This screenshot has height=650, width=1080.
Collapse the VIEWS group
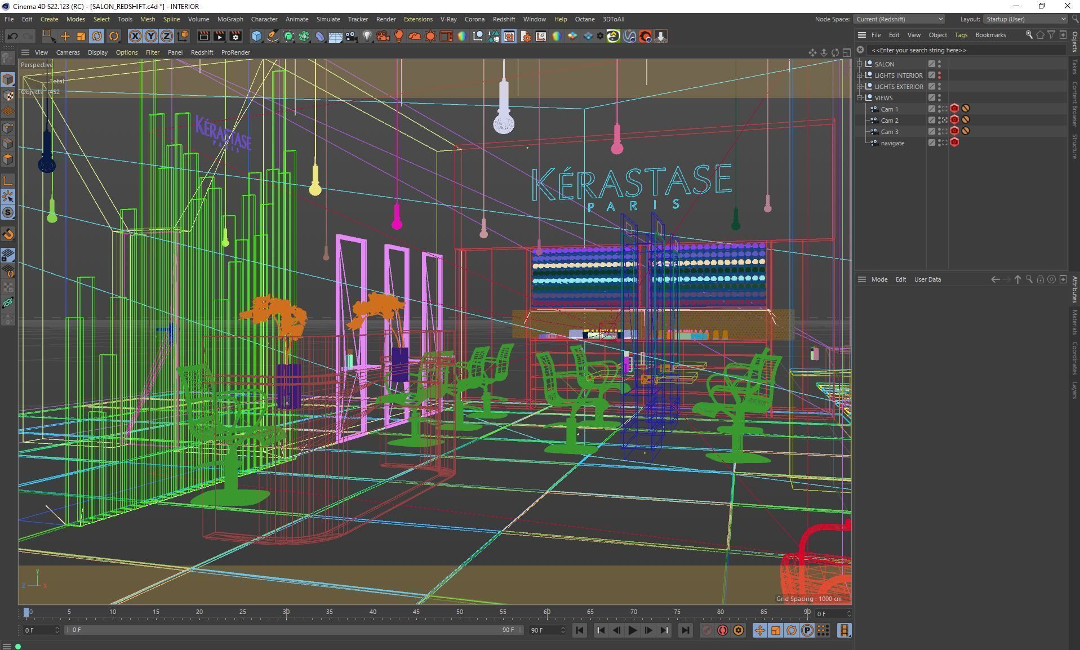click(860, 98)
